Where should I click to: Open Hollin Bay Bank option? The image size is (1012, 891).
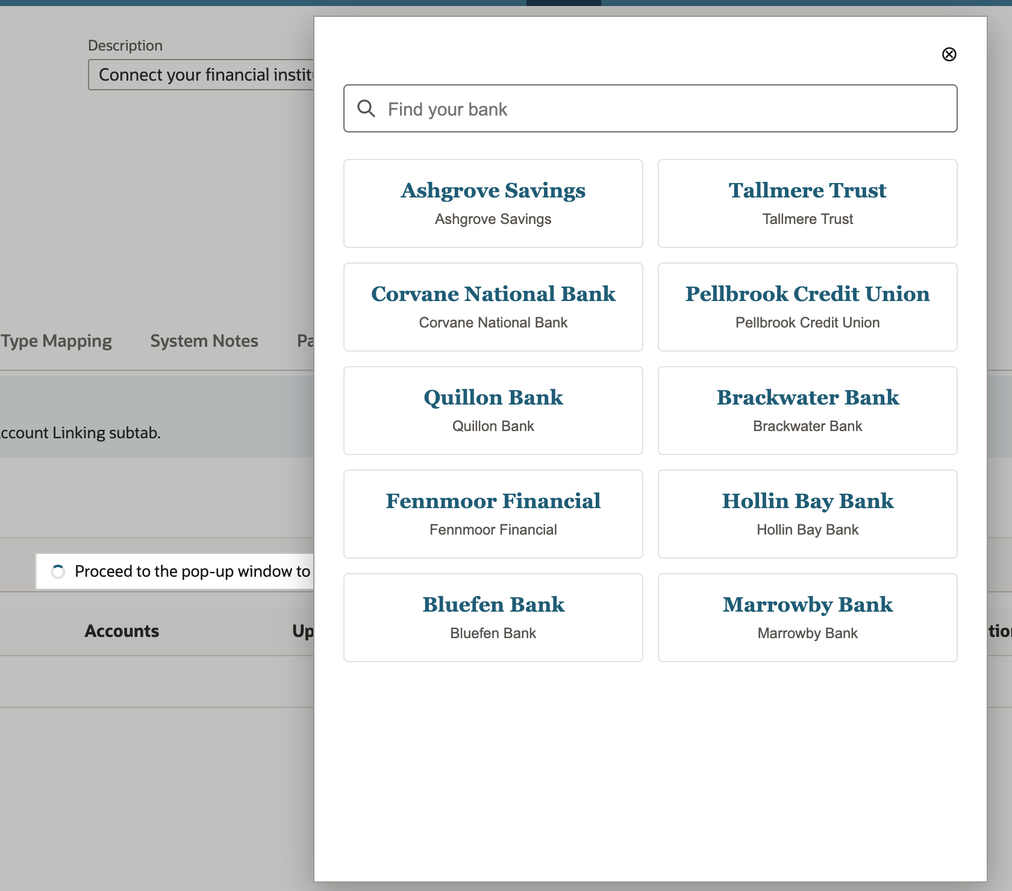point(807,514)
